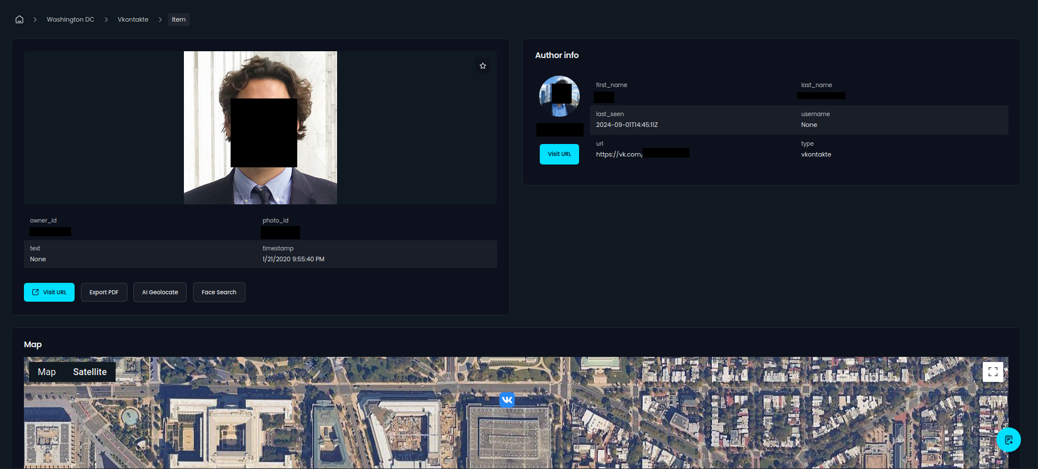Click the VK marker on map
This screenshot has height=469, width=1038.
(507, 400)
